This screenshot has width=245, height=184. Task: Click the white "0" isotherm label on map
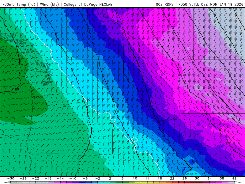tap(99, 113)
